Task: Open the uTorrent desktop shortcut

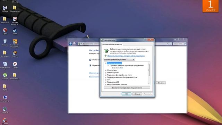Action: (5, 76)
